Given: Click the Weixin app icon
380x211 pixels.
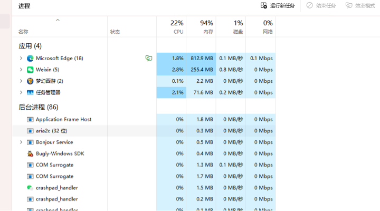Looking at the screenshot, I should (x=30, y=70).
